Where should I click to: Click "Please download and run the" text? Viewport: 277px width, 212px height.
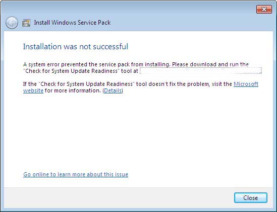[x=210, y=64]
